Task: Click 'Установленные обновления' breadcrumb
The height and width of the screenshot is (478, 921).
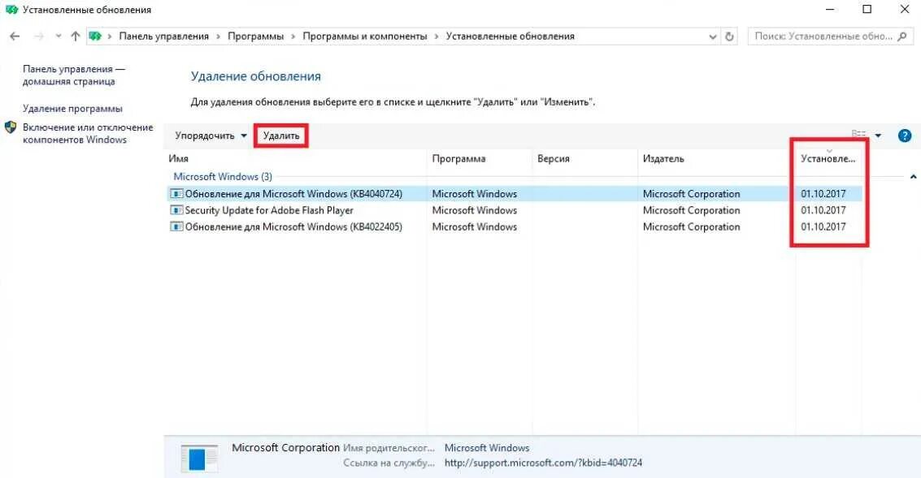Action: [x=510, y=37]
